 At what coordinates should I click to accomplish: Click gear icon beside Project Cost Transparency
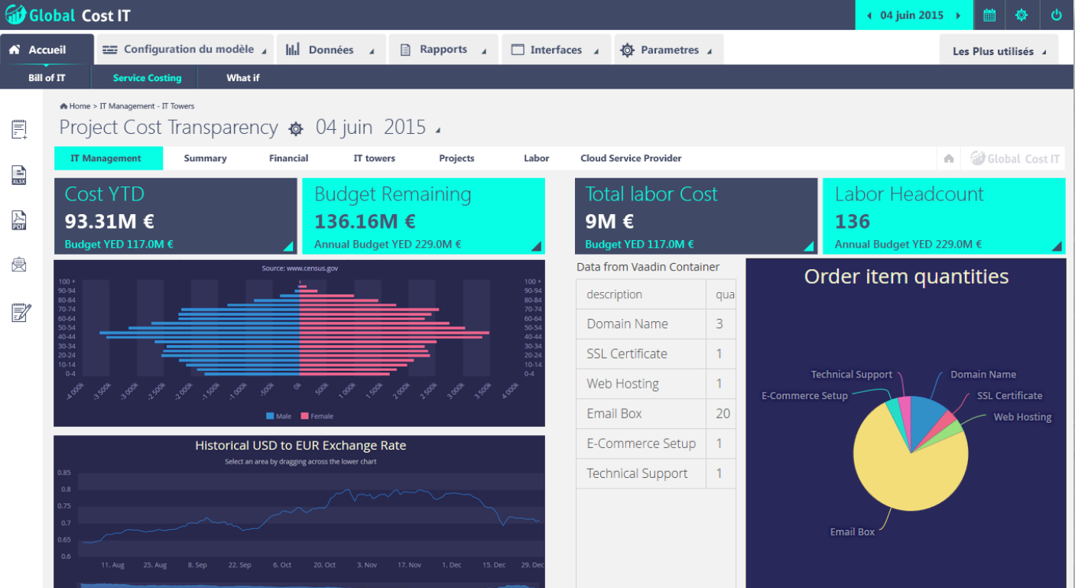296,129
